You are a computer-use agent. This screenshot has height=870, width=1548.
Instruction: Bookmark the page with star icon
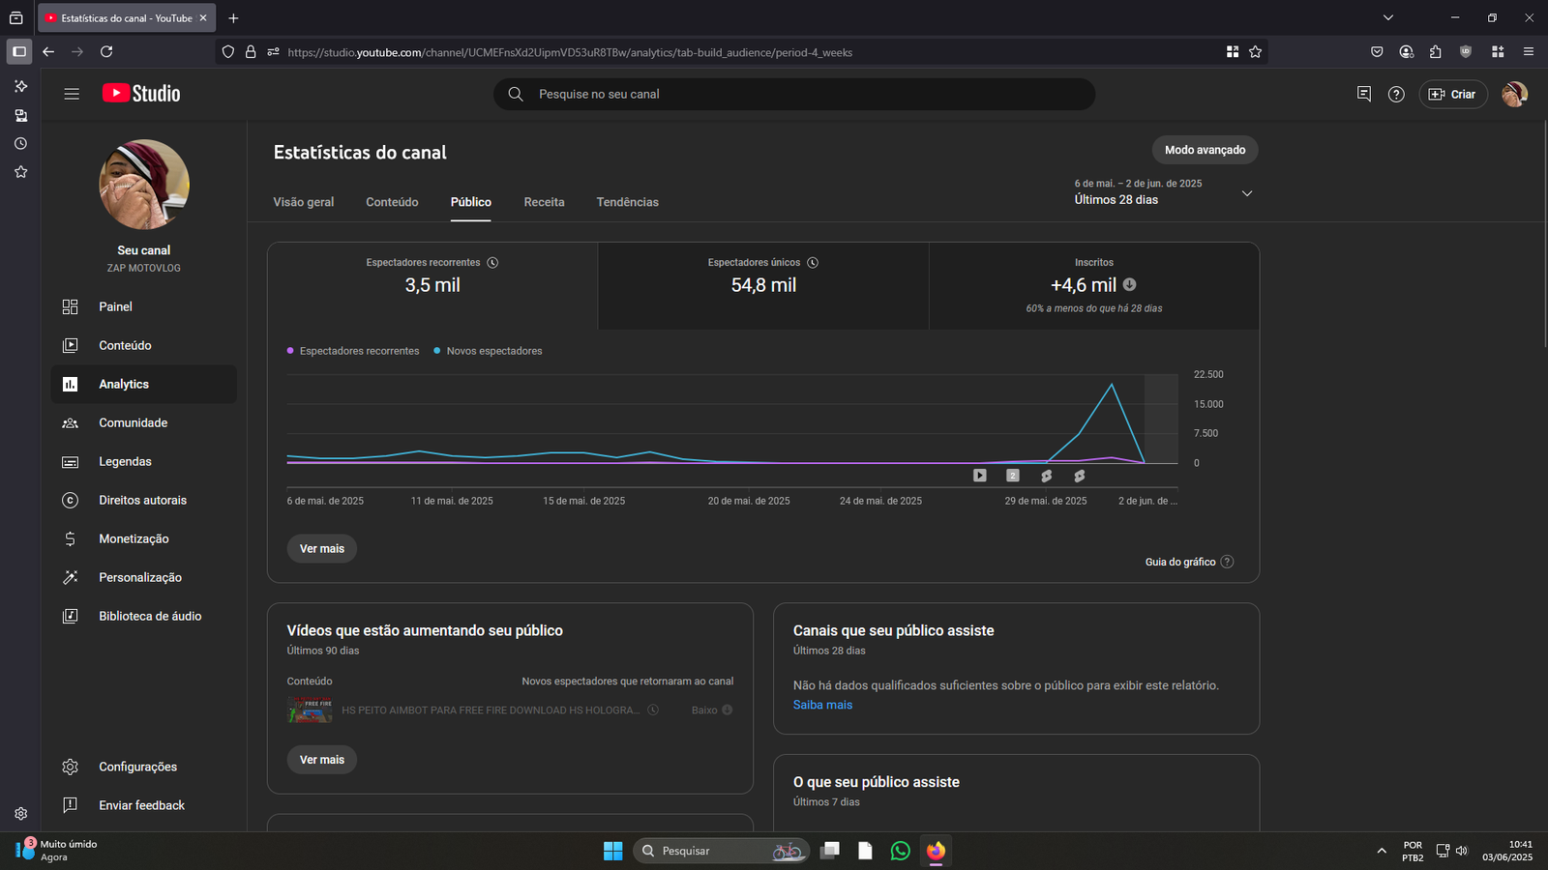click(x=1255, y=52)
